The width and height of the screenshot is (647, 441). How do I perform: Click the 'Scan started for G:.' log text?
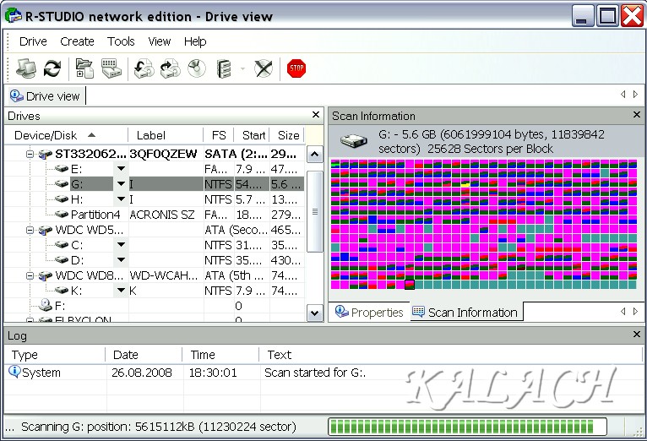(x=315, y=372)
